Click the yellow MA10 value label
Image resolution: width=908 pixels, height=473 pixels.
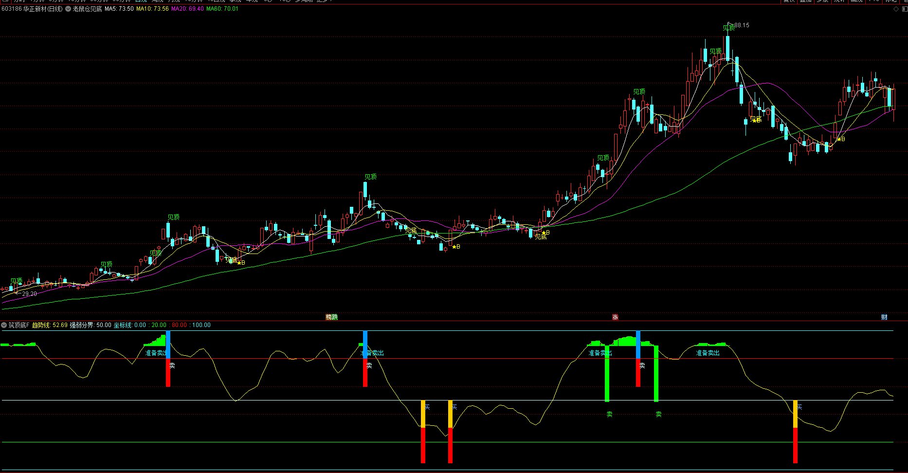tap(152, 9)
